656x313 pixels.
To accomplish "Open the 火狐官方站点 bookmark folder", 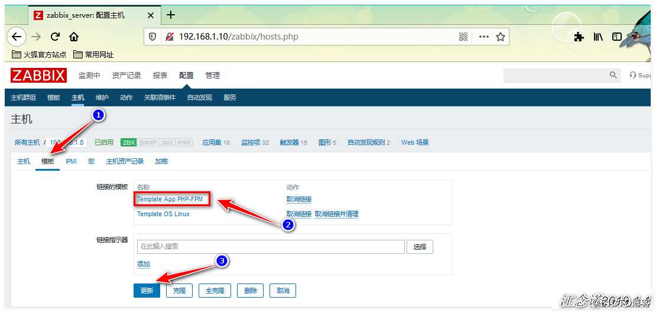I will 39,55.
